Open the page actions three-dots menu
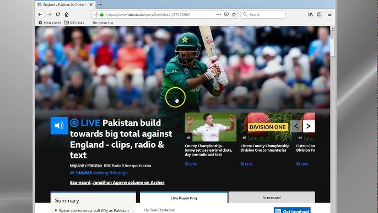This screenshot has width=378, height=213. [219, 14]
